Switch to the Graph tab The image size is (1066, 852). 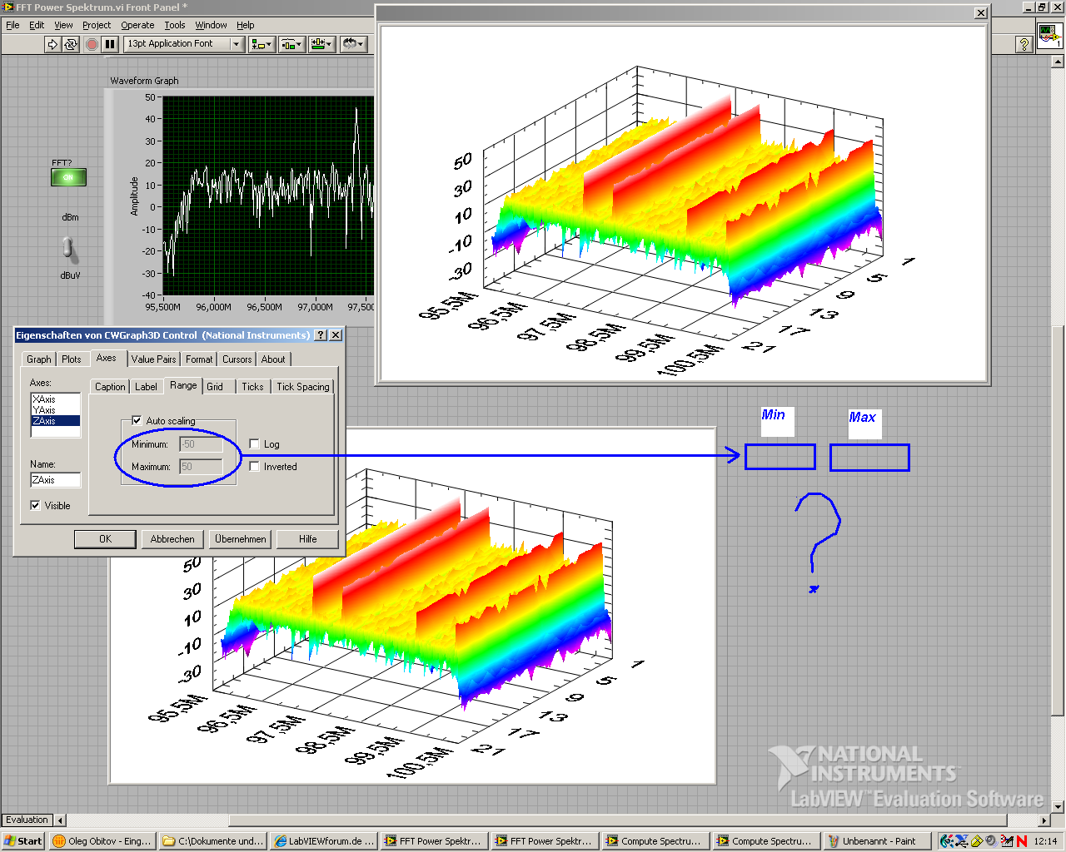coord(39,359)
